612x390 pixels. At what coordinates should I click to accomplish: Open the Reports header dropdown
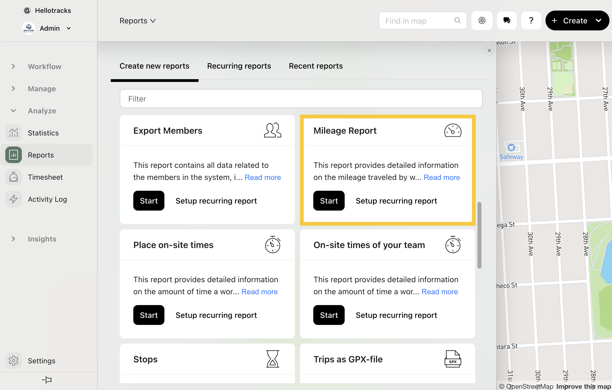[x=138, y=21]
